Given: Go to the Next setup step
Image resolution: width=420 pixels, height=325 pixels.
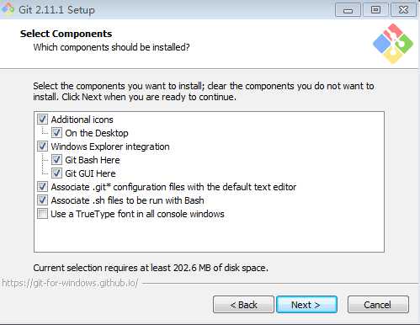Looking at the screenshot, I should coord(306,305).
